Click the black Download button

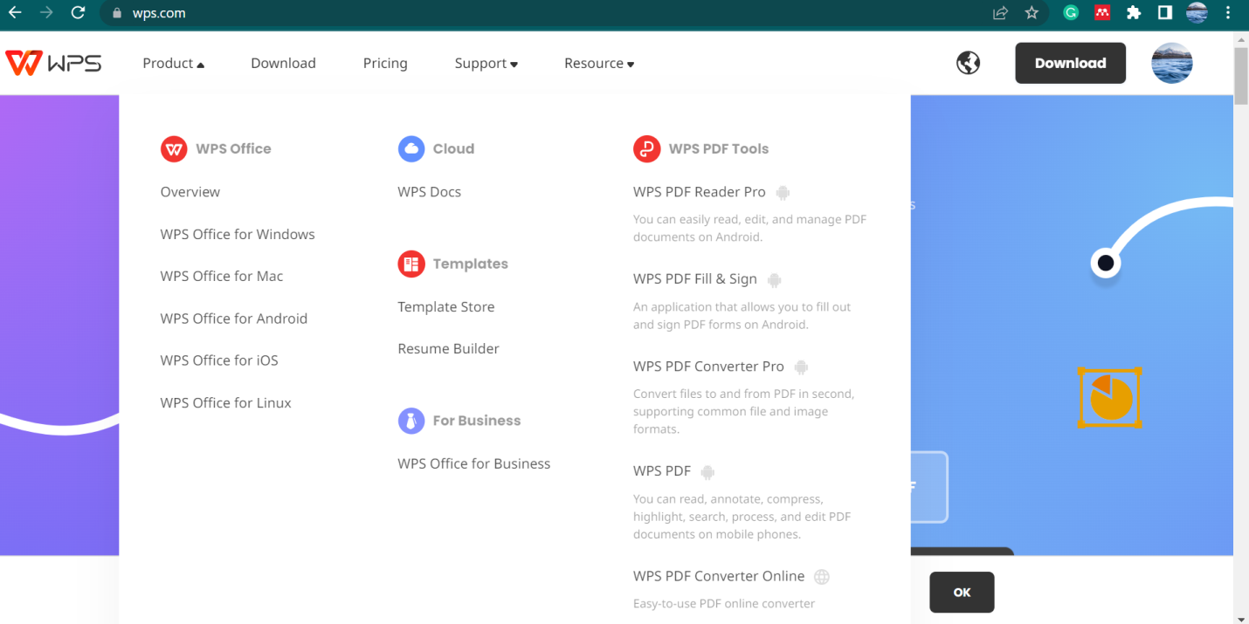click(1070, 63)
